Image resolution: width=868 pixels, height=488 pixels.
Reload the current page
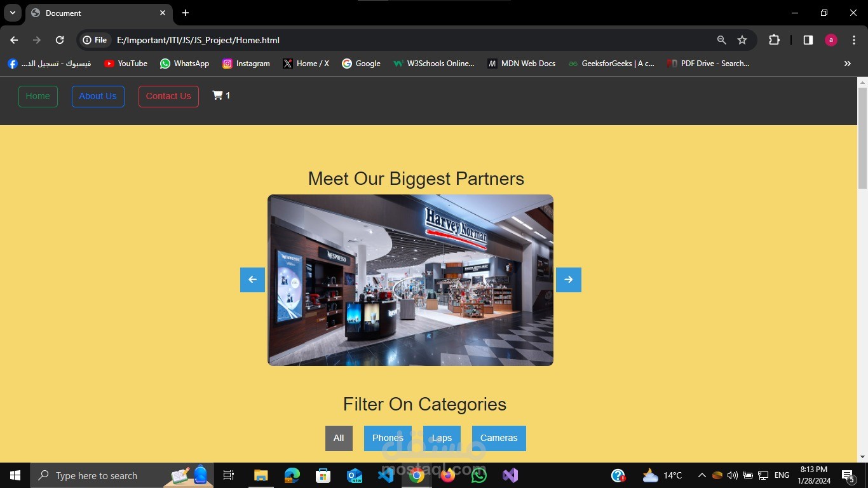click(x=60, y=40)
